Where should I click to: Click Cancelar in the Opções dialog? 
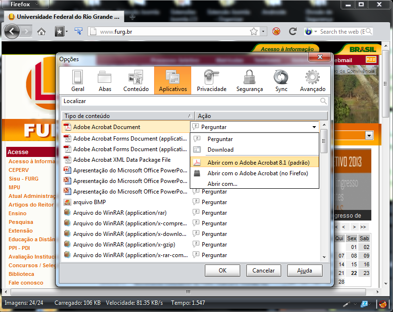(263, 271)
